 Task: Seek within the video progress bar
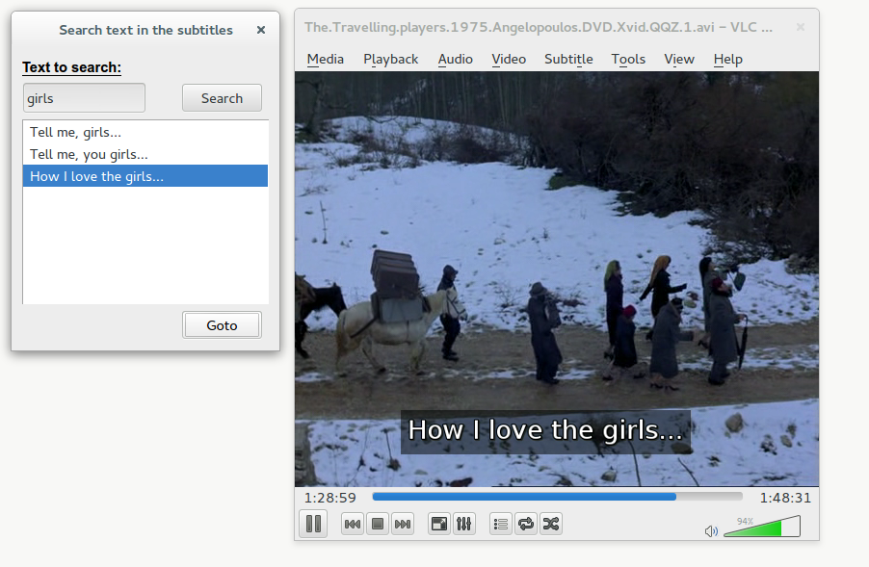pyautogui.click(x=557, y=497)
